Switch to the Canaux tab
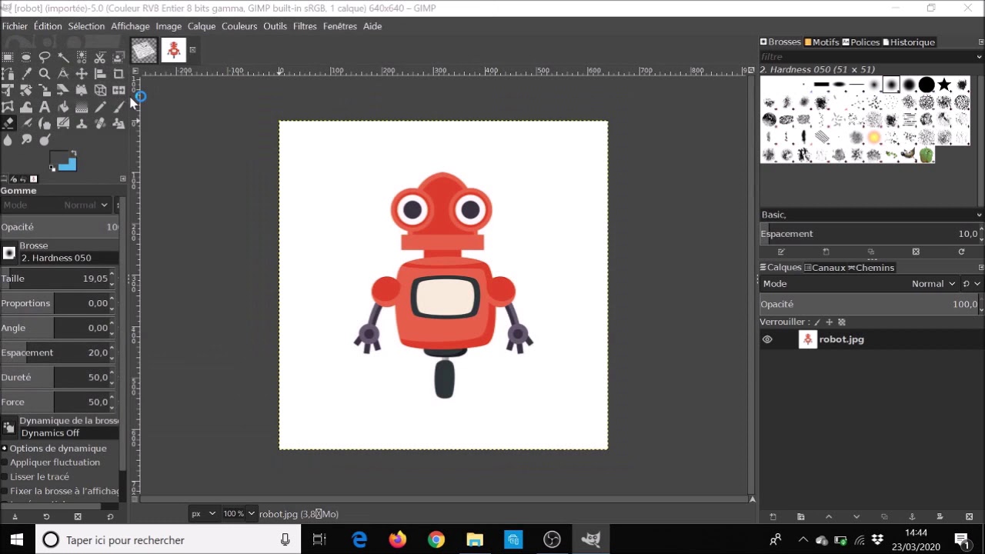 pos(825,268)
